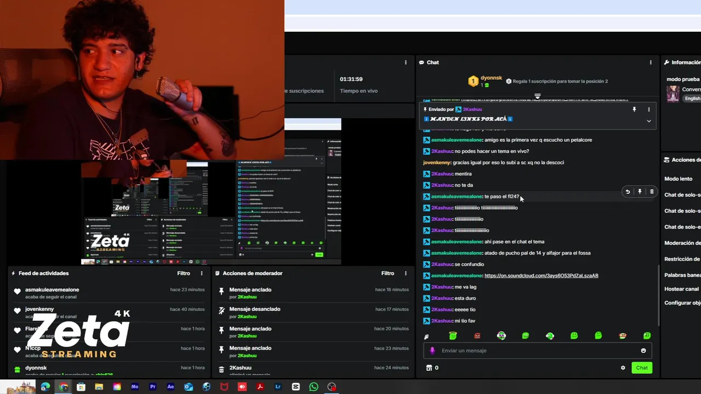The height and width of the screenshot is (394, 701).
Task: Open Media Encoder from taskbar
Action: click(135, 387)
